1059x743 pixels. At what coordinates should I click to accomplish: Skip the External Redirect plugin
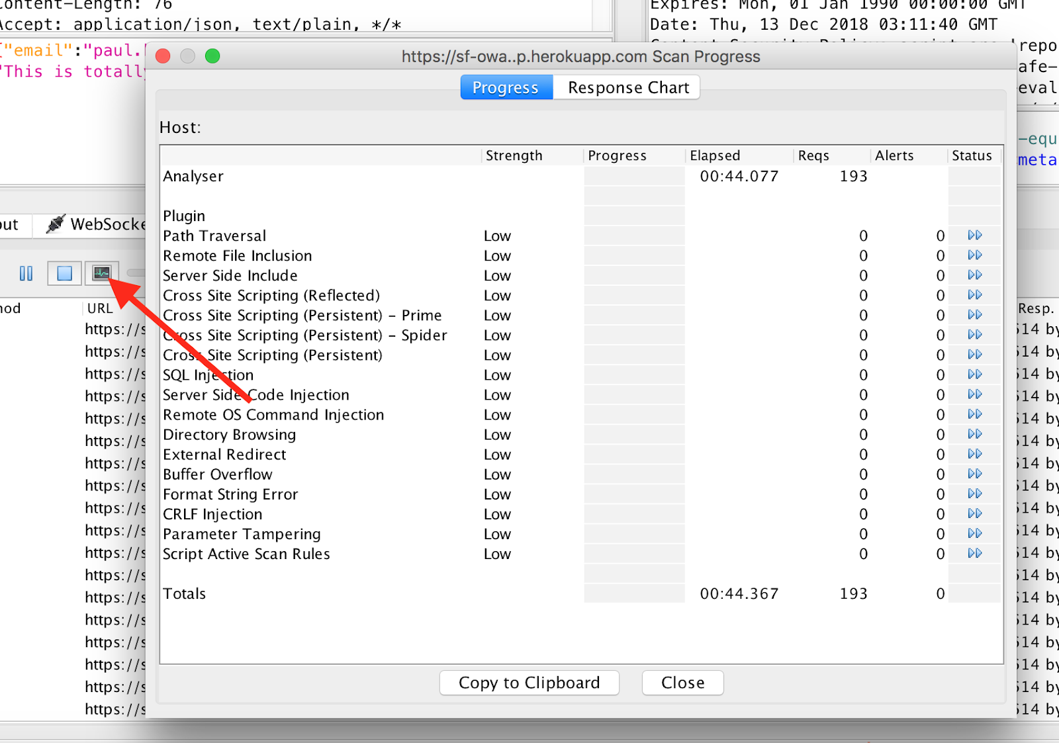tap(974, 454)
